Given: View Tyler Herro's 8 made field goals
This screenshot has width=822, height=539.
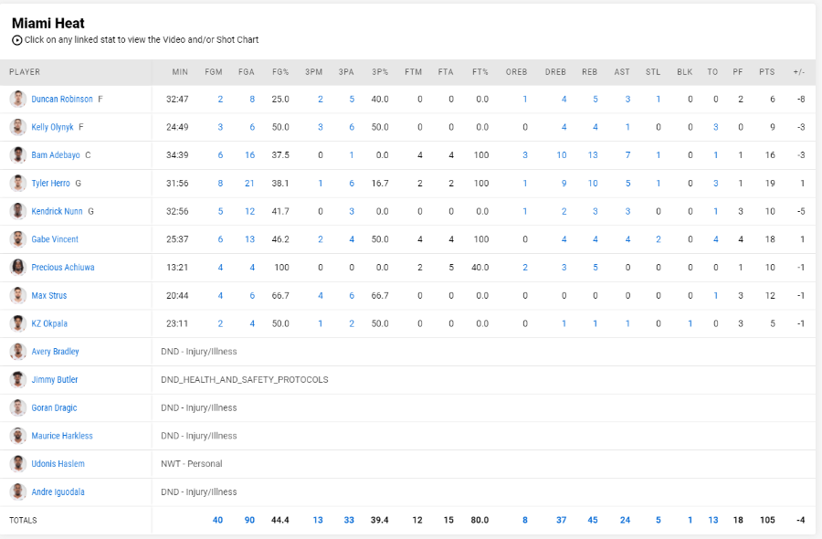Looking at the screenshot, I should click(x=220, y=183).
